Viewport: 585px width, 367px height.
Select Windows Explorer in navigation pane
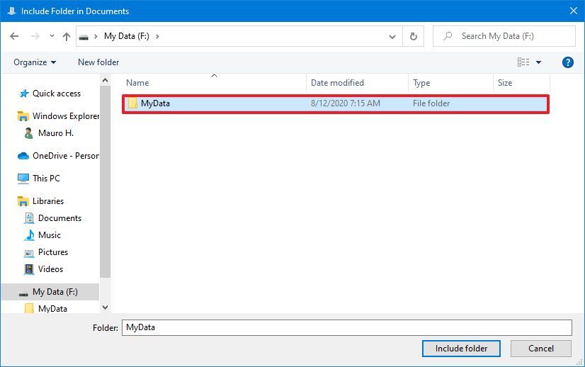66,116
